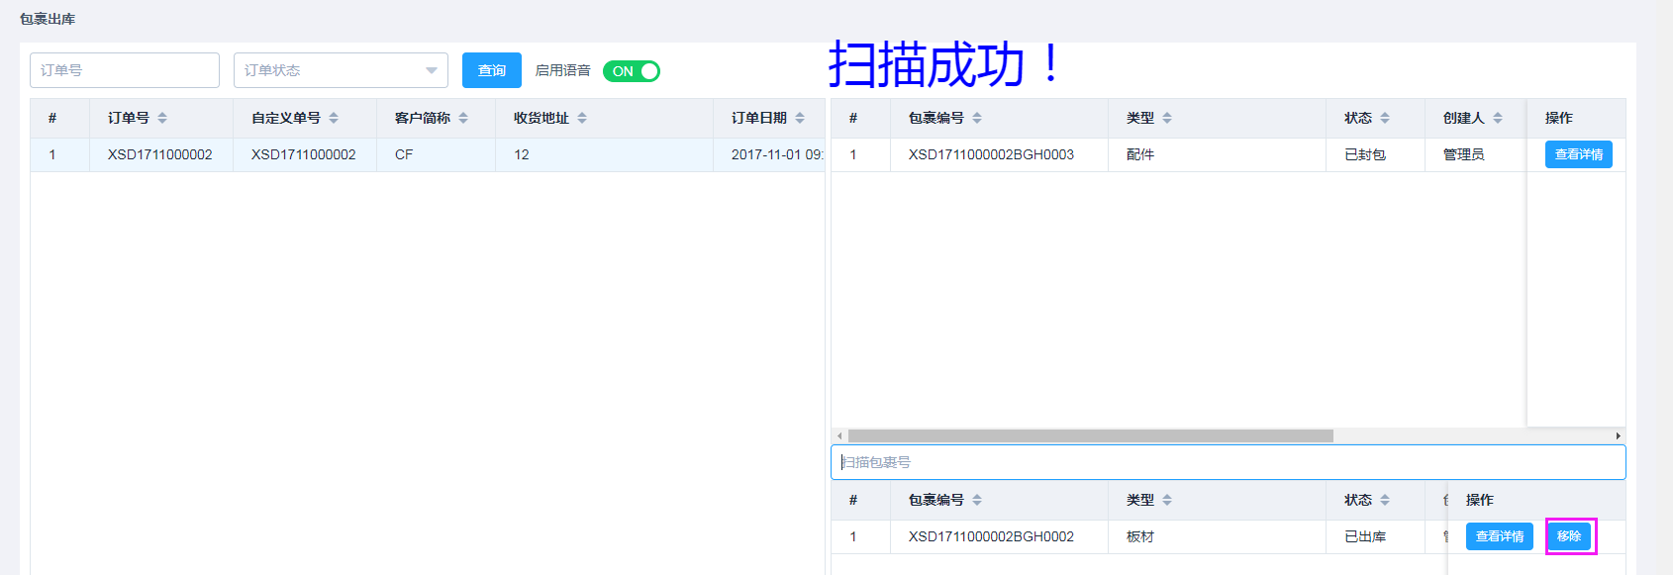Click the 订单号 search input field
The width and height of the screenshot is (1673, 575).
pyautogui.click(x=125, y=70)
